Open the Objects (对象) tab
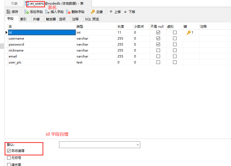Image resolution: width=231 pixels, height=166 pixels. [x=14, y=4]
